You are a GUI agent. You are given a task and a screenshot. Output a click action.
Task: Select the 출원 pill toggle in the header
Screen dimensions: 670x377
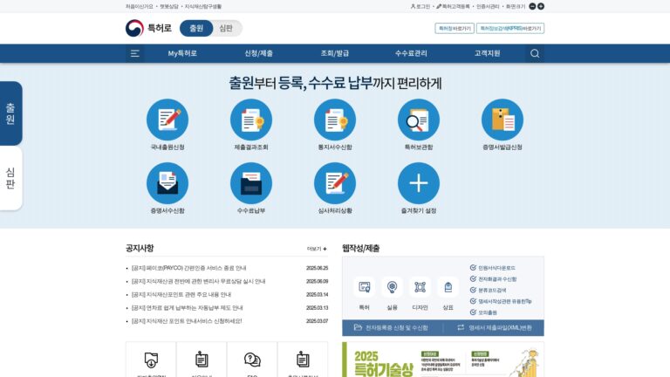click(x=196, y=28)
